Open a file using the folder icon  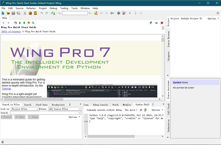pyautogui.click(x=8, y=13)
